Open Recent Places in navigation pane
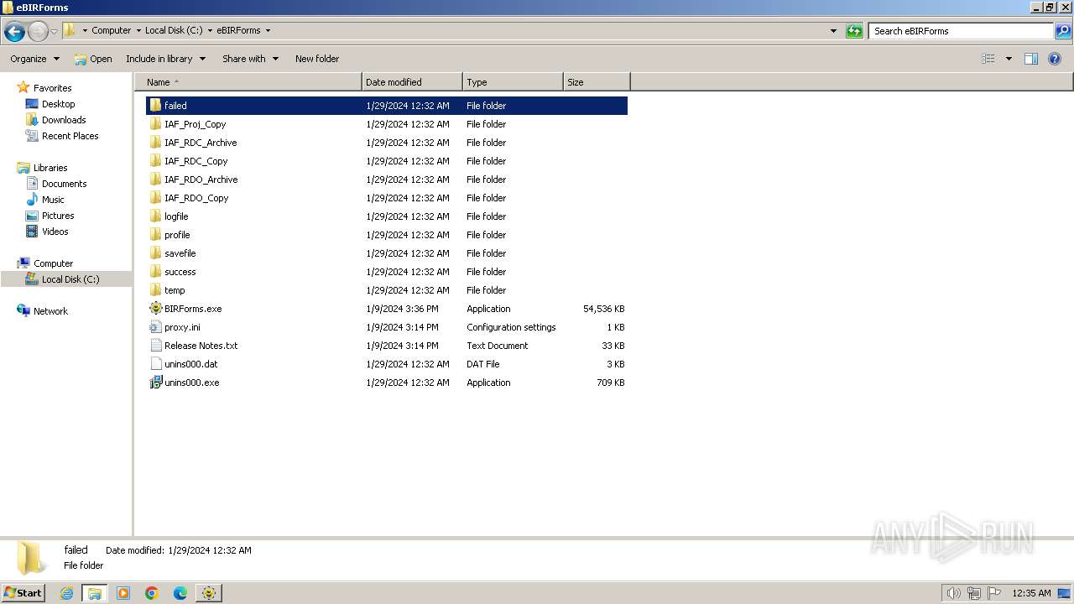Screen dimensions: 1074x604 pos(70,136)
